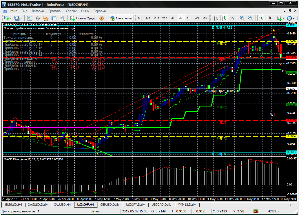Switch to the YMM12,Daily chart tab

(x=187, y=205)
